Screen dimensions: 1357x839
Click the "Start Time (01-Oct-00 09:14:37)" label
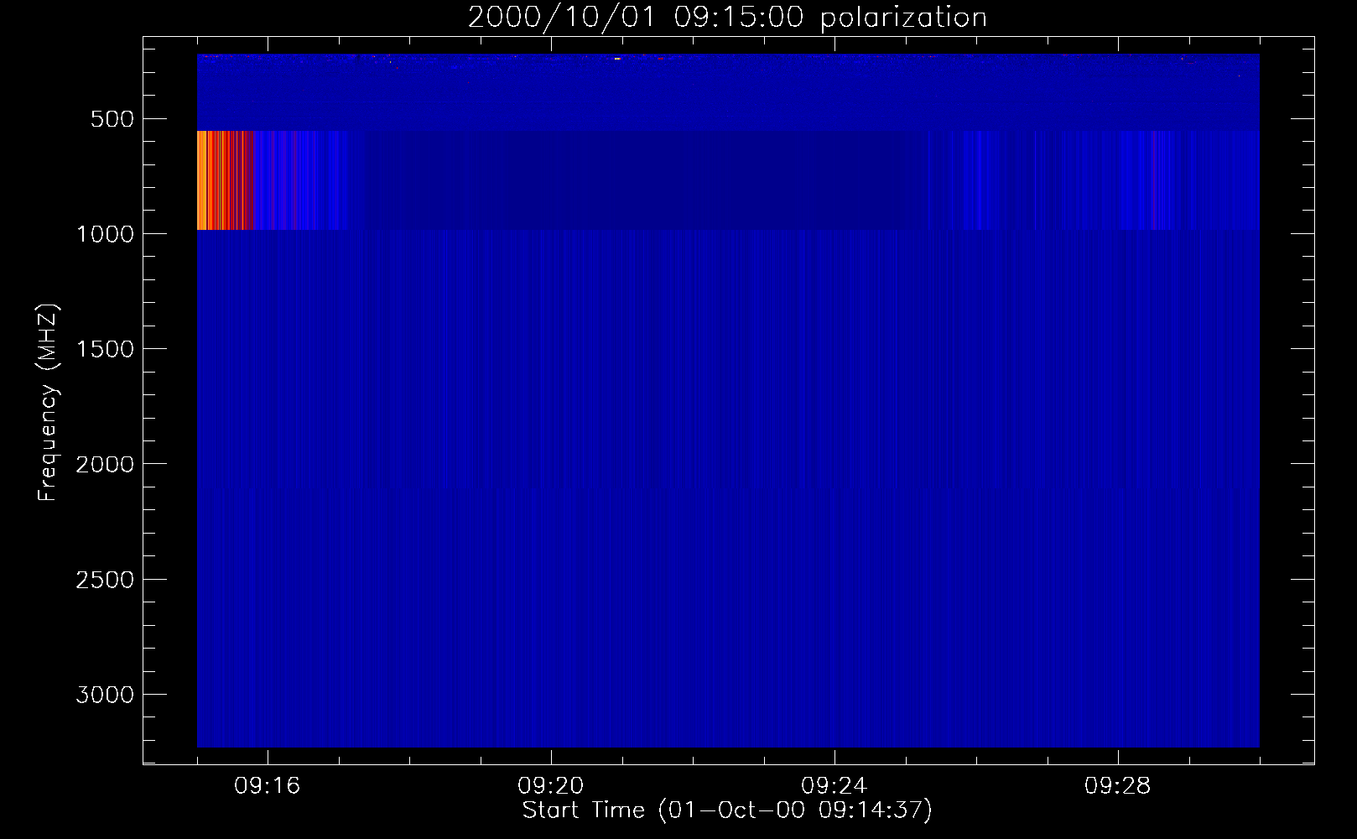click(727, 810)
